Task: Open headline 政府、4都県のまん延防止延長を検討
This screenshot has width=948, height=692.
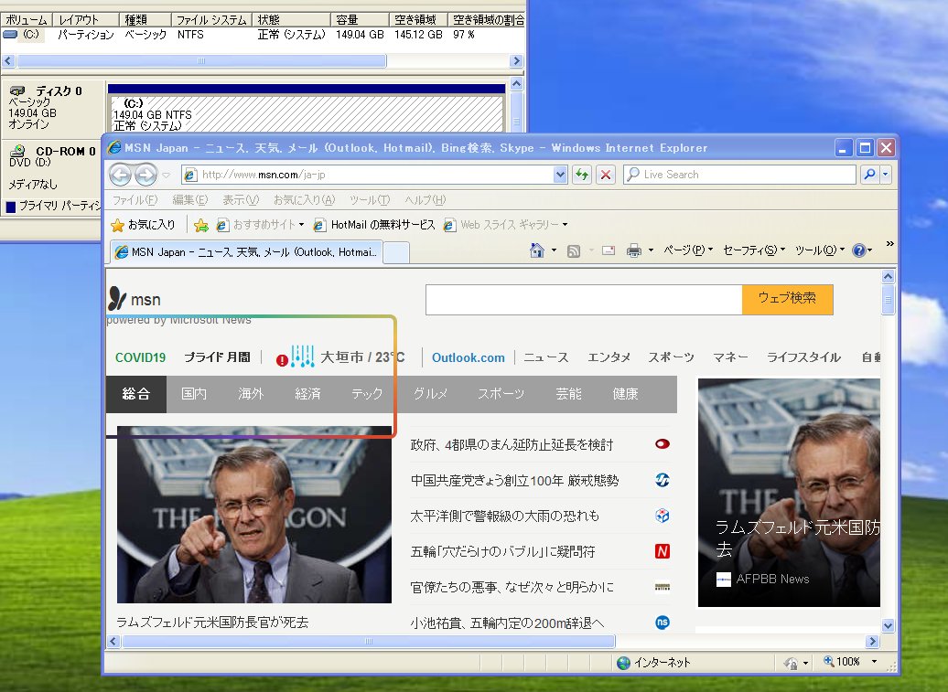Action: pyautogui.click(x=512, y=445)
